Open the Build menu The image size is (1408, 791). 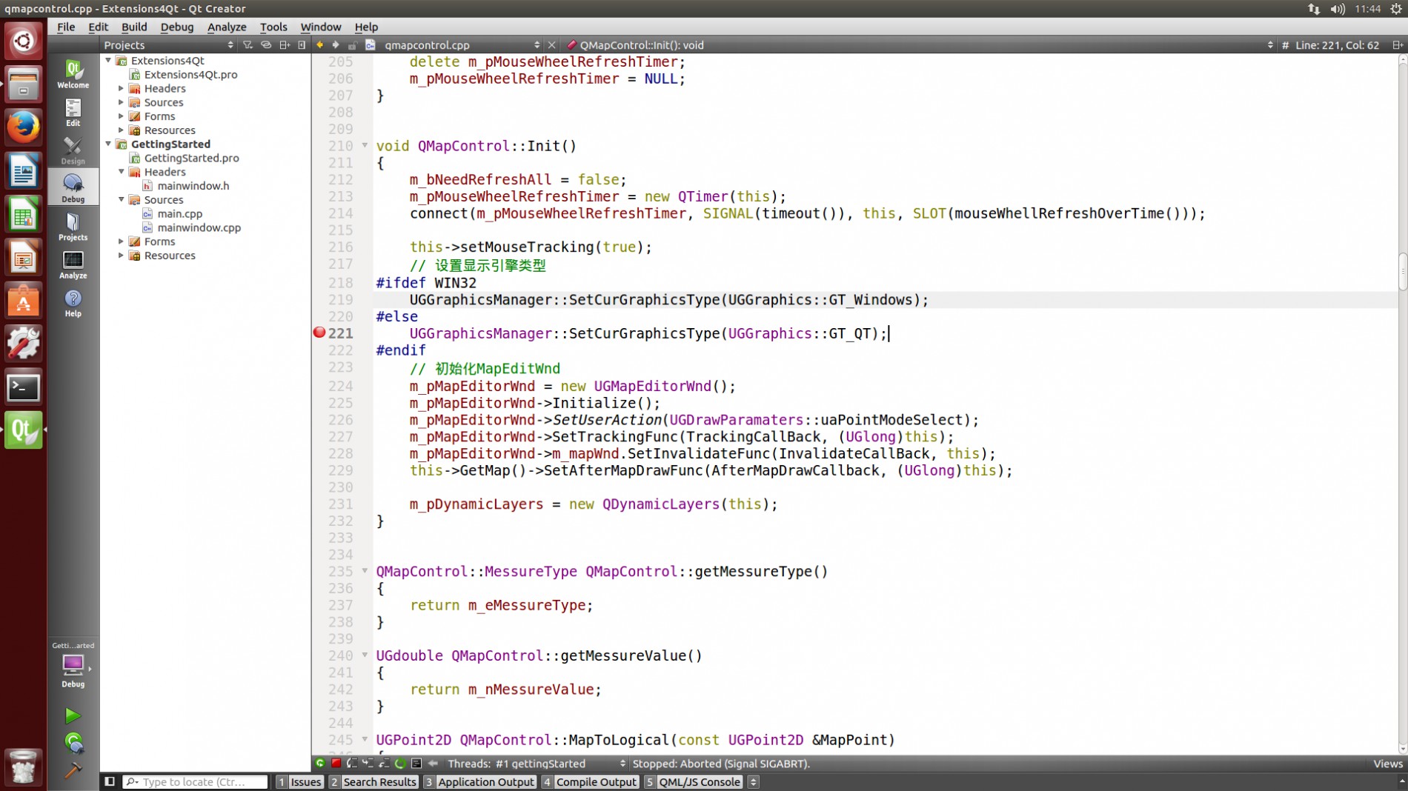(x=134, y=27)
